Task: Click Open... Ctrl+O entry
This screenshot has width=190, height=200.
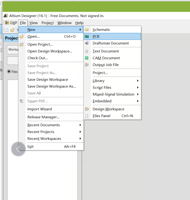Action: (51, 37)
